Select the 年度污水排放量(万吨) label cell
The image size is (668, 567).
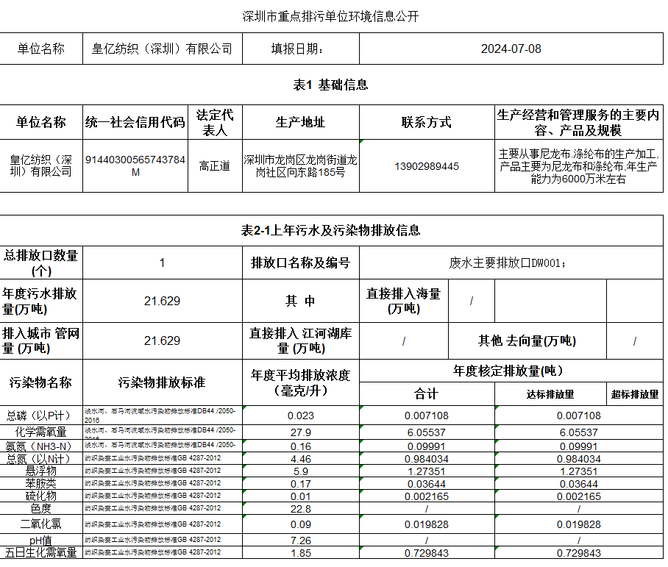(x=41, y=301)
